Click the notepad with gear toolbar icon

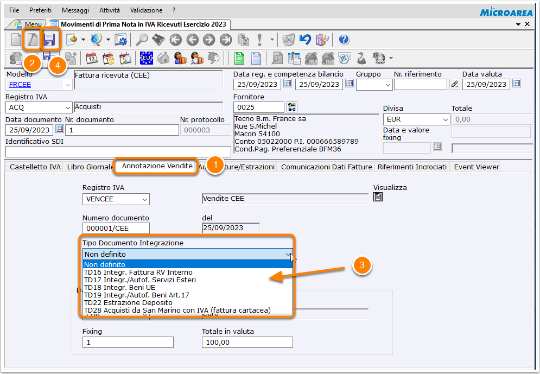71,40
